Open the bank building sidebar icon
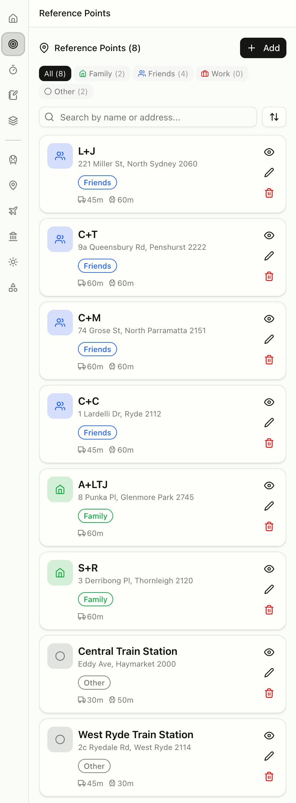 13,236
